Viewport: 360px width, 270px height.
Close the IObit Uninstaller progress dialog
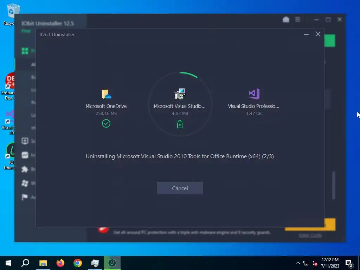click(318, 34)
